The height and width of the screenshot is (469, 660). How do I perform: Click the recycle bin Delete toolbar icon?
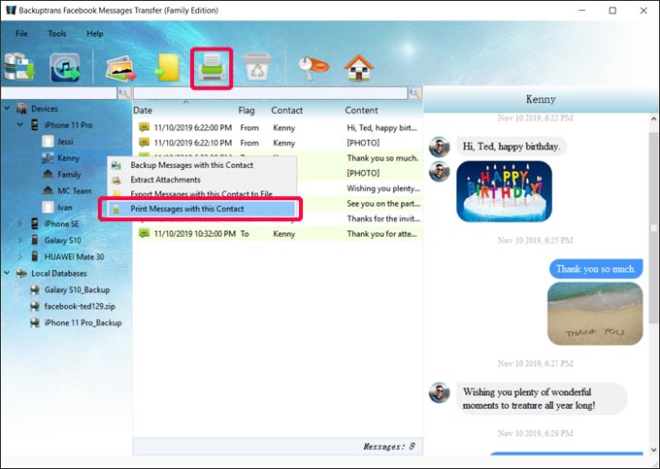[257, 67]
